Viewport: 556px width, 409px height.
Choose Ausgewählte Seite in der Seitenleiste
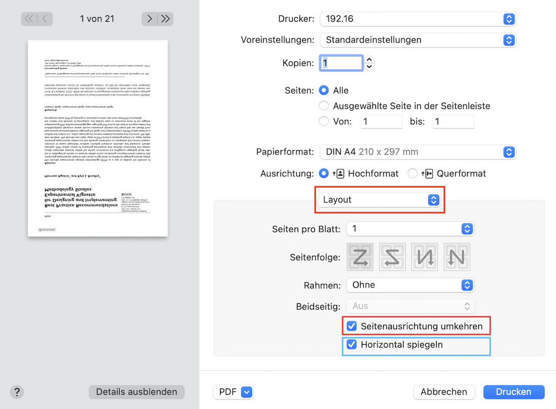point(324,106)
